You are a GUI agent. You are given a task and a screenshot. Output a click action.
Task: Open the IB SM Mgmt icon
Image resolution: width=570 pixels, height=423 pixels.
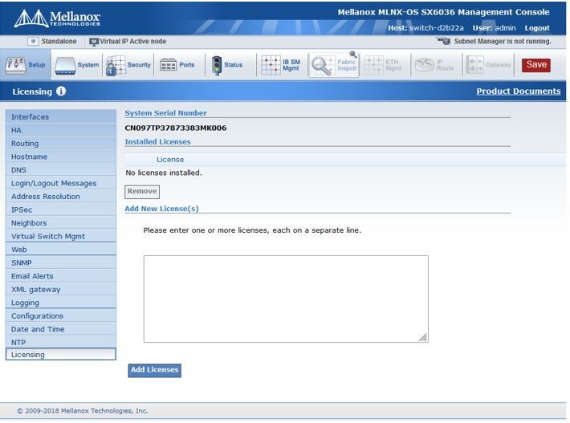(x=271, y=65)
